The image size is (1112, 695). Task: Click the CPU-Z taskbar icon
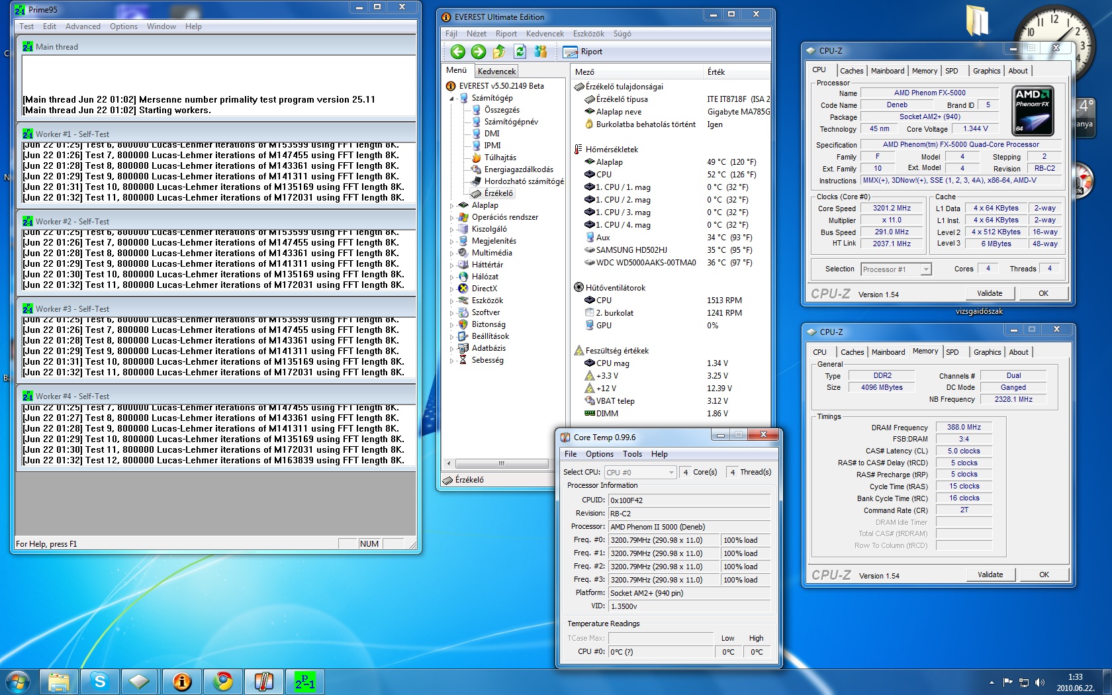(139, 681)
